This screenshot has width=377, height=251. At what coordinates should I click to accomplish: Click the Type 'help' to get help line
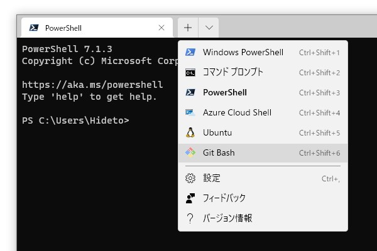[89, 97]
